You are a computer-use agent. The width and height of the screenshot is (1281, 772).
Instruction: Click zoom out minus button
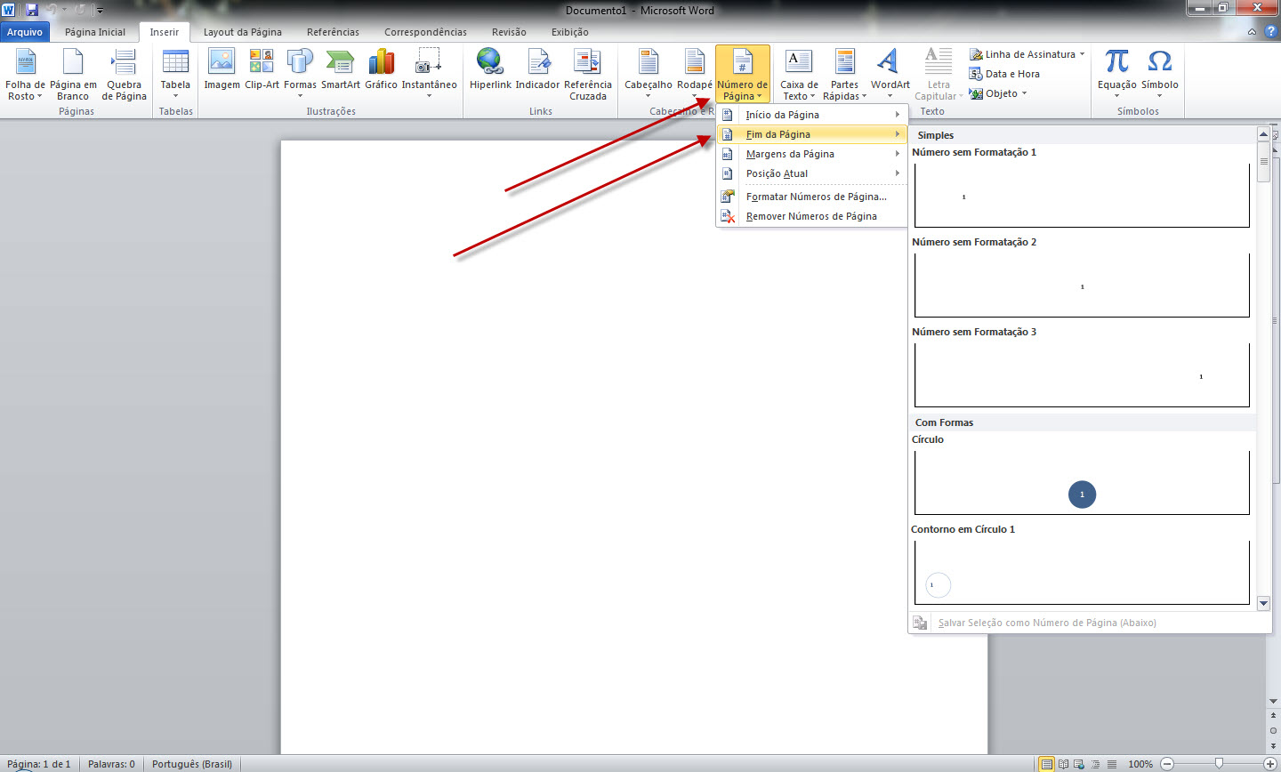point(1167,764)
